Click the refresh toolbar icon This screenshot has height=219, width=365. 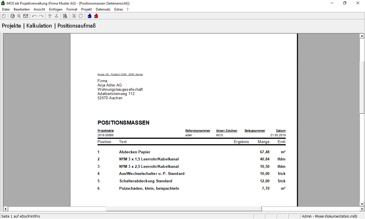click(81, 16)
